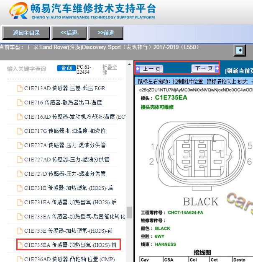Open C1E736AD 凸轮轴位置 (CMP) entry
Viewport: 253px width, 262px height.
click(x=69, y=259)
